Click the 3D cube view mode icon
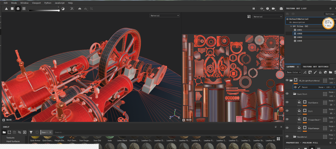 click(x=268, y=9)
